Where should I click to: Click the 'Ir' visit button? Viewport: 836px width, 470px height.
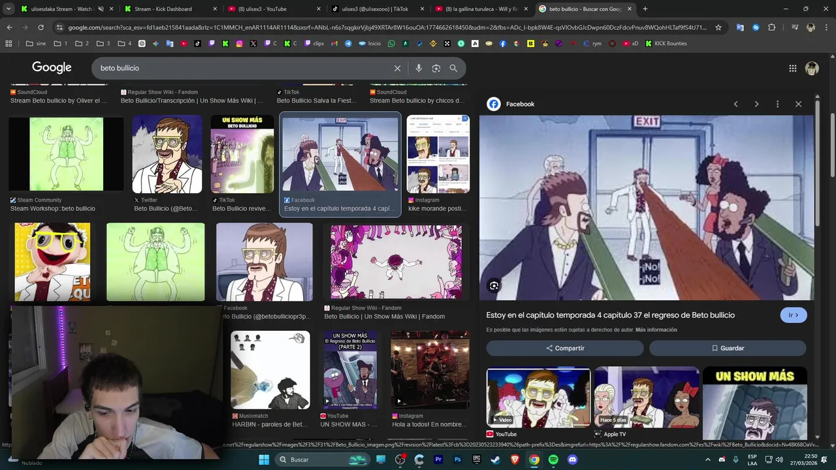click(x=794, y=315)
